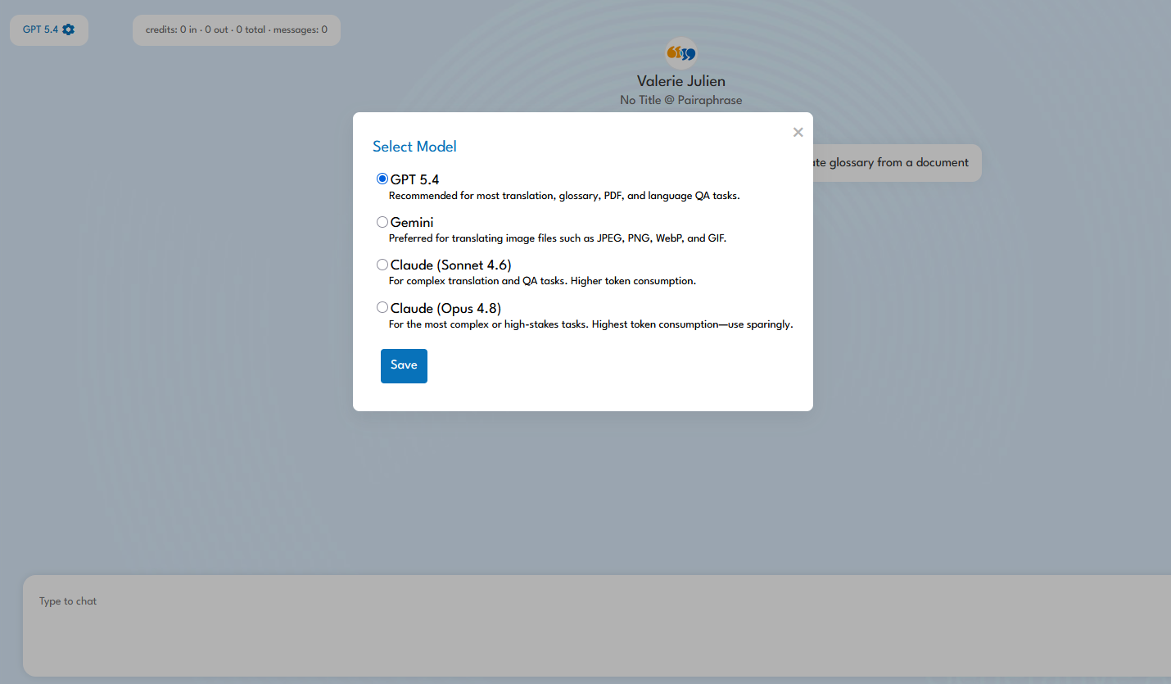1171x684 pixels.
Task: Click the Save button
Action: (x=404, y=366)
